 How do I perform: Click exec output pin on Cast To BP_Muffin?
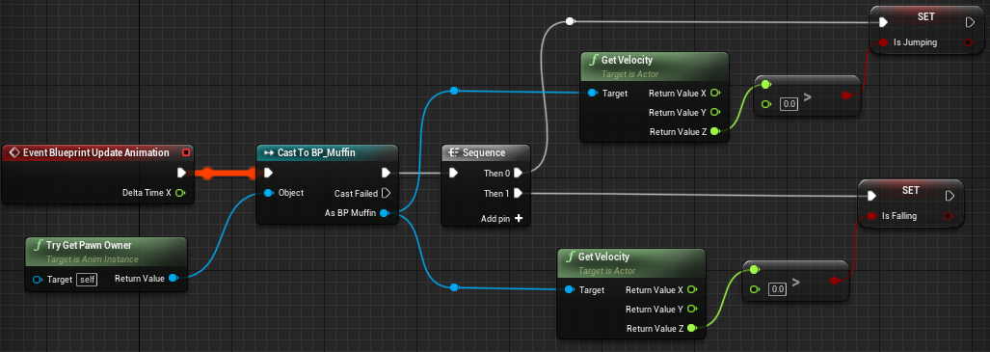tap(386, 173)
